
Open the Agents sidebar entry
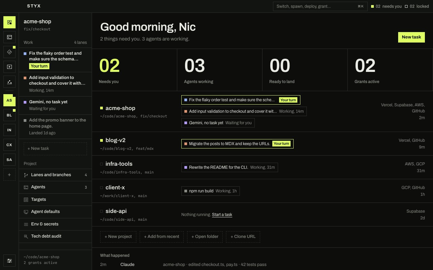(x=55, y=187)
